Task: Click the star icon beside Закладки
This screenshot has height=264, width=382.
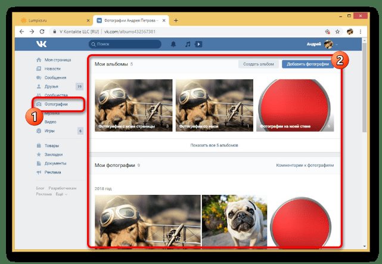Action: pos(39,154)
